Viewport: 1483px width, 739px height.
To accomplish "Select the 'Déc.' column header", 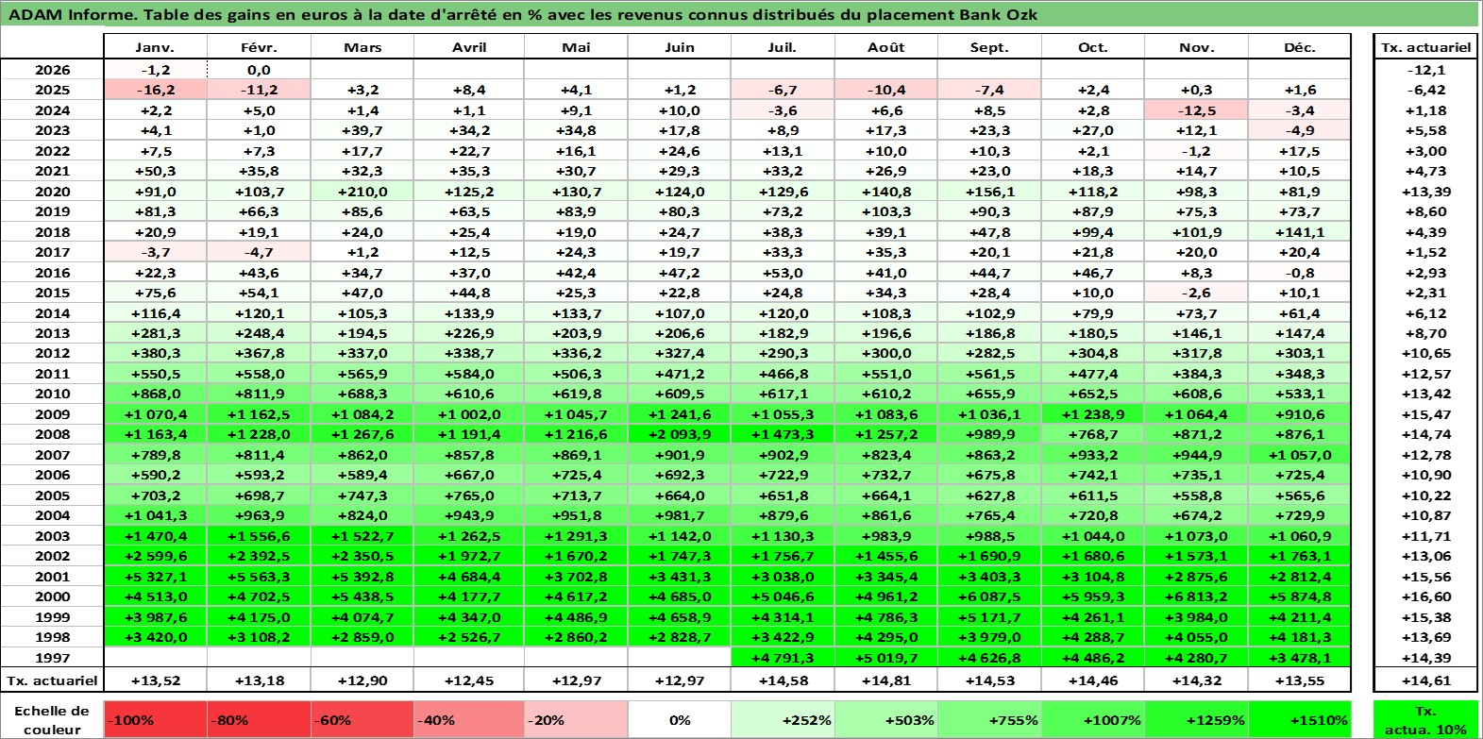I will point(1300,47).
